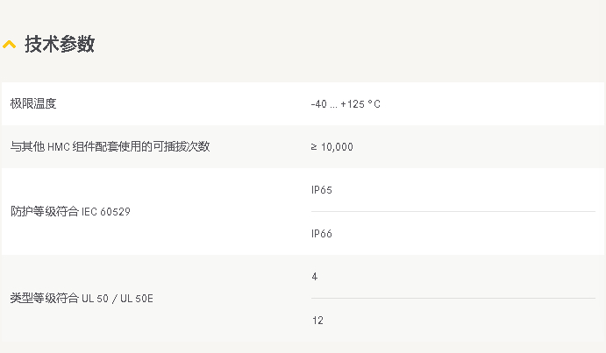Select the HMC 可插拔次数 row label
The height and width of the screenshot is (353, 606).
point(110,147)
